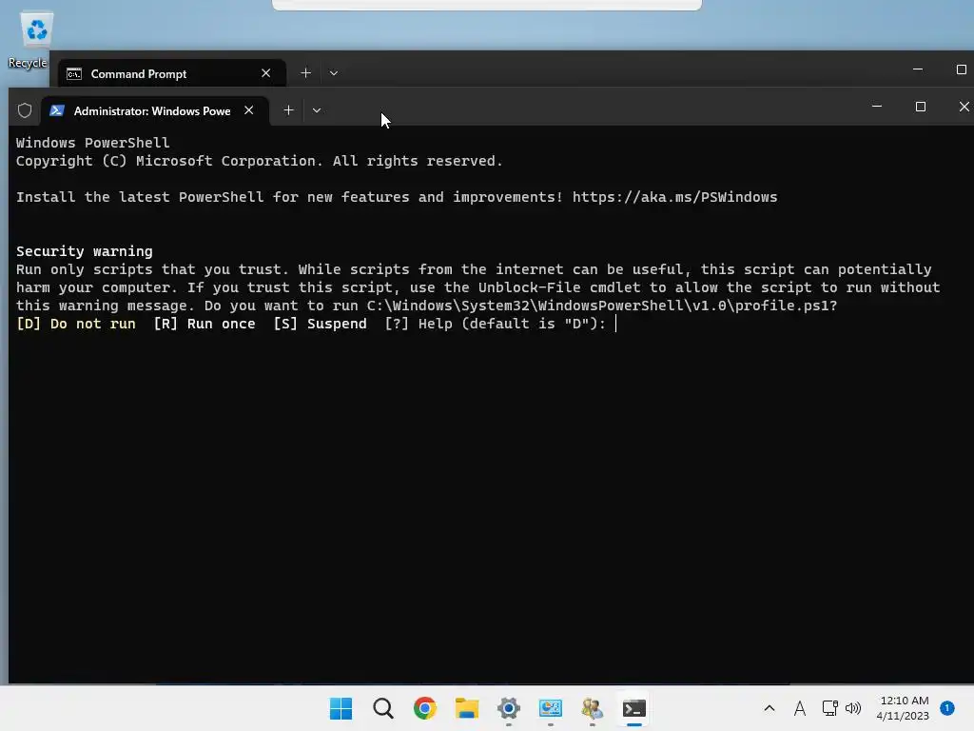
Task: Click the '[R] Run once' option text
Action: point(205,324)
